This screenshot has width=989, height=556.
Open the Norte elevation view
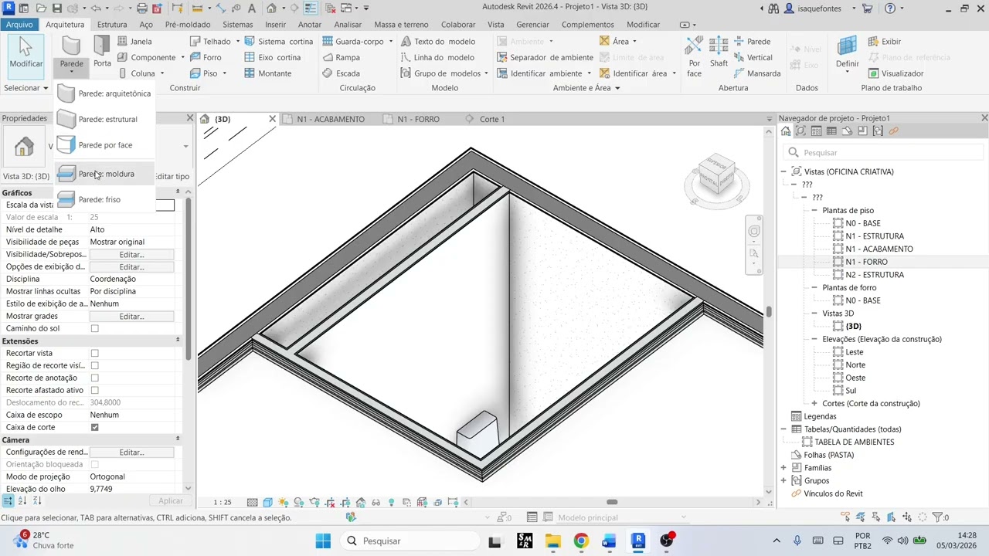click(855, 364)
